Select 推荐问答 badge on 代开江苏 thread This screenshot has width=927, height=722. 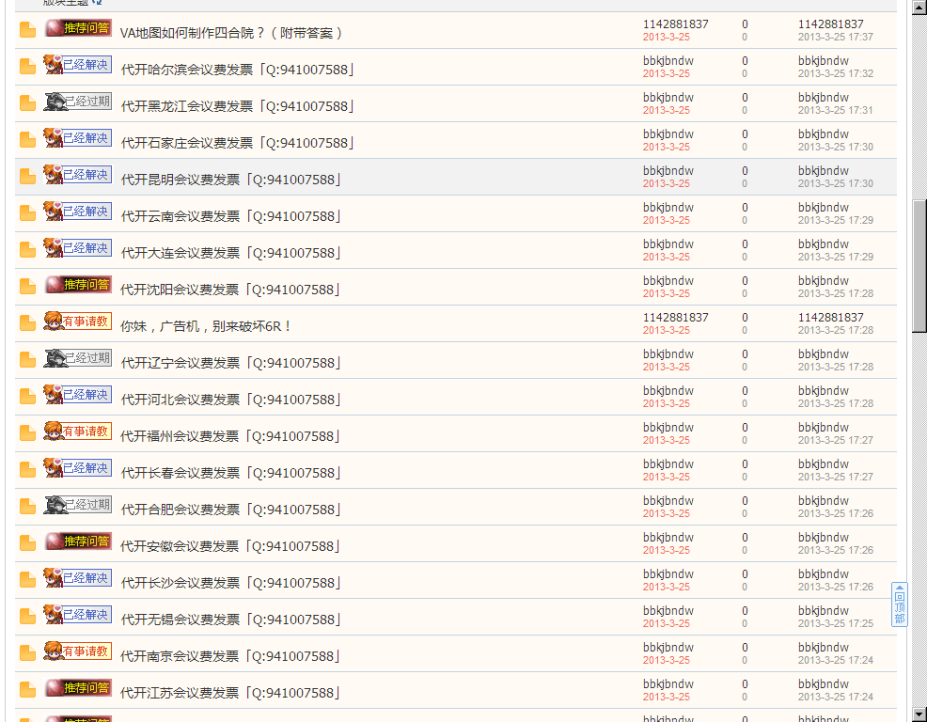click(x=78, y=688)
